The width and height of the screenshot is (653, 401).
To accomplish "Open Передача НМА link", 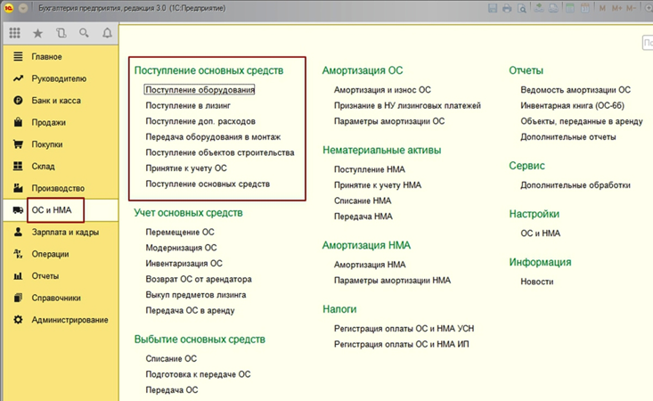I will click(x=363, y=217).
